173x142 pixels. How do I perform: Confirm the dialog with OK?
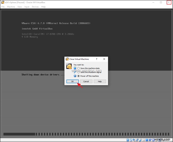[x=72, y=81]
